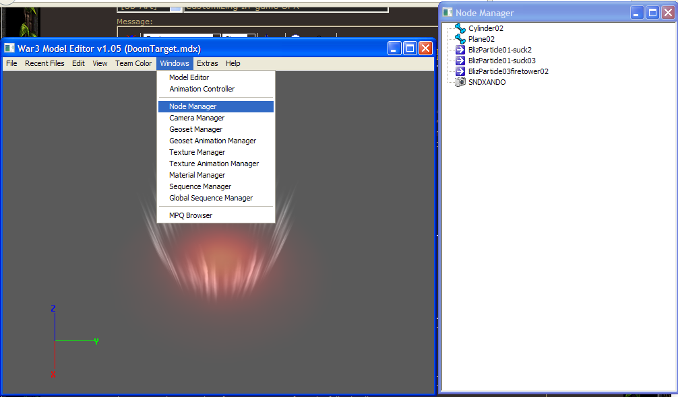Select the BlizParticle01-suck03 node

pos(501,61)
